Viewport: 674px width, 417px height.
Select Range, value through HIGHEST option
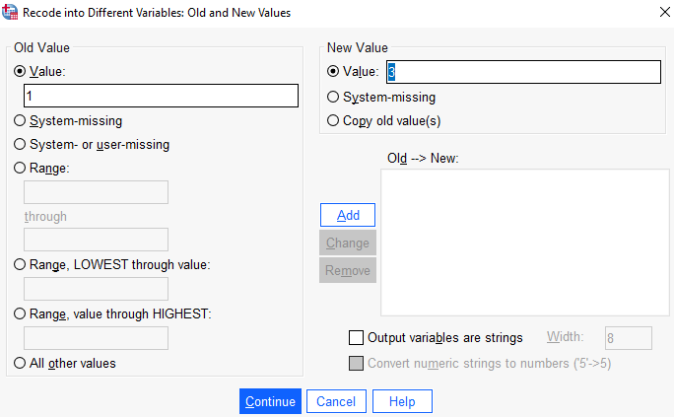20,313
